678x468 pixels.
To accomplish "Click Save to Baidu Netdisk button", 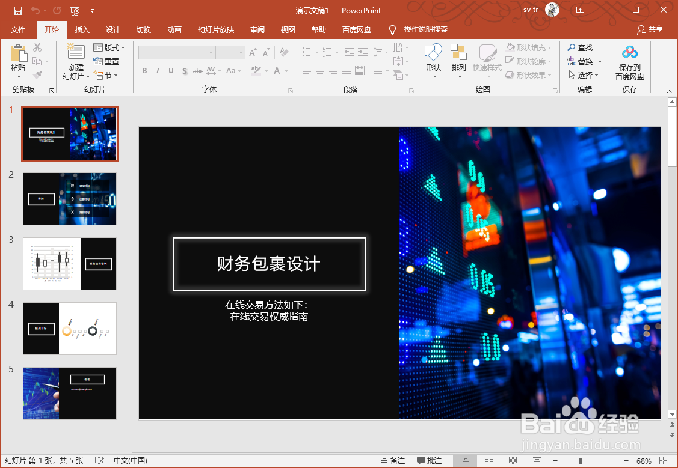I will 629,62.
